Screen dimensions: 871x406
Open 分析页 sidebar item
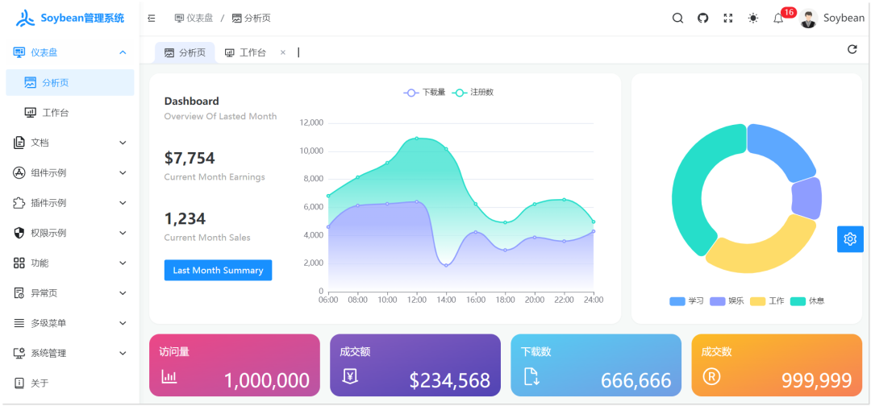[x=70, y=83]
